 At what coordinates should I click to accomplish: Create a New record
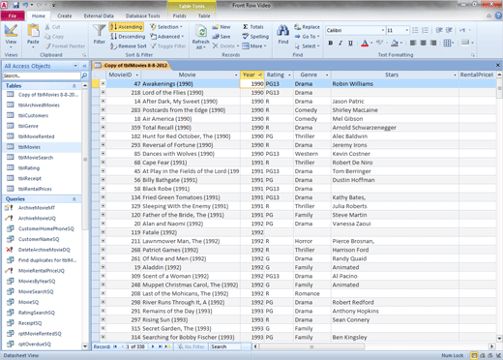point(222,27)
